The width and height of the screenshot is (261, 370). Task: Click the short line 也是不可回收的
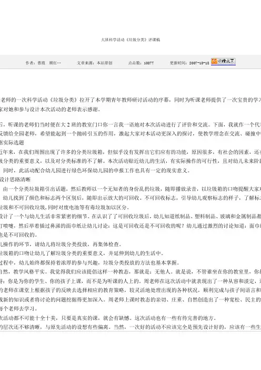click(x=18, y=235)
